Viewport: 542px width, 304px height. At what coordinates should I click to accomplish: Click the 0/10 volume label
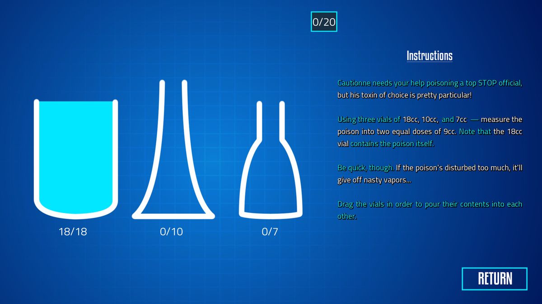(x=172, y=232)
